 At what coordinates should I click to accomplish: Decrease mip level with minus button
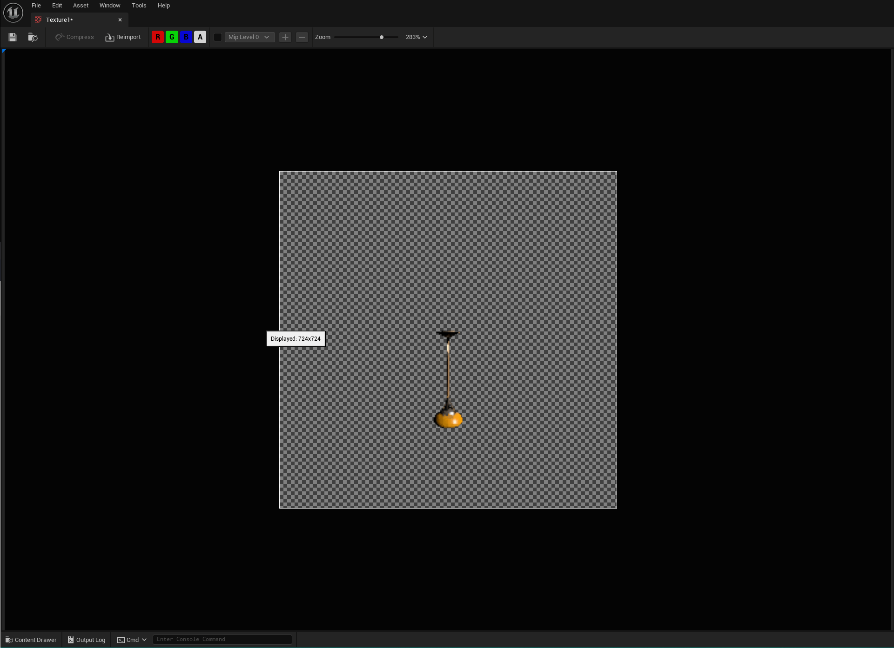pos(302,37)
